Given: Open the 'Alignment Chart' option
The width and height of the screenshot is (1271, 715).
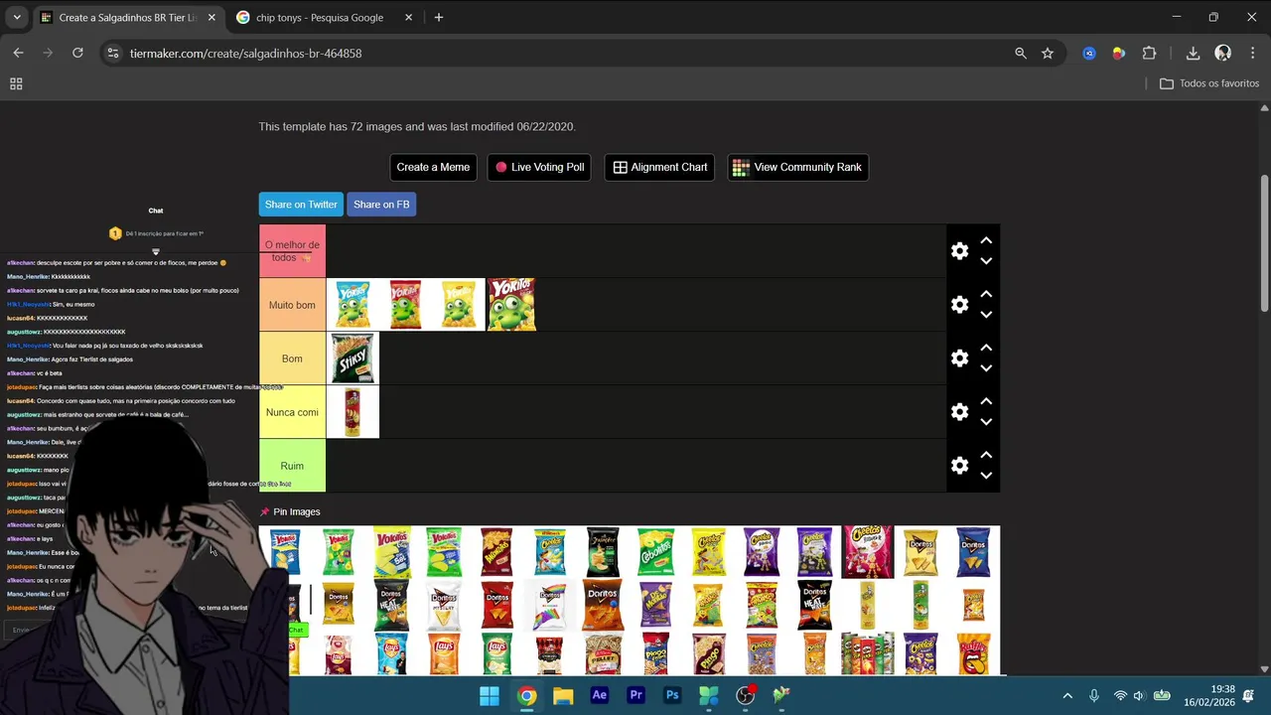Looking at the screenshot, I should coord(659,167).
